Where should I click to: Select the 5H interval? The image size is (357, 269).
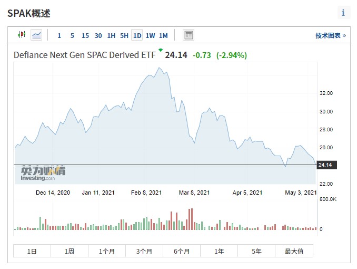(x=124, y=35)
